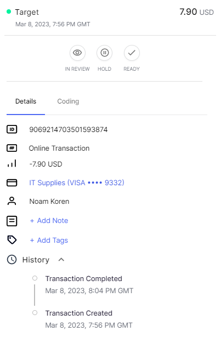
Task: Mark transaction as In Review with eye icon
Action: pyautogui.click(x=77, y=53)
